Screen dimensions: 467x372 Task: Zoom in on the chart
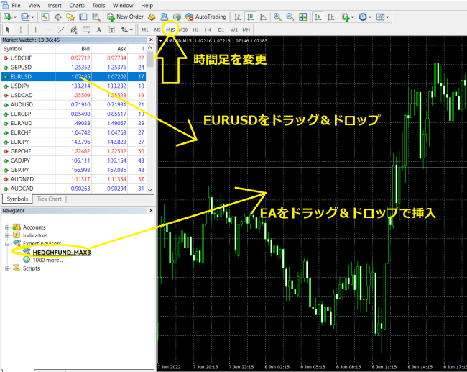coord(277,17)
